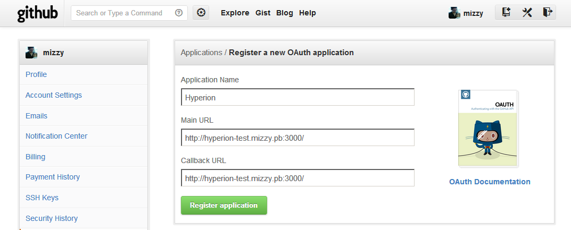Click the Applications breadcrumb link
The image size is (571, 230).
coord(201,53)
